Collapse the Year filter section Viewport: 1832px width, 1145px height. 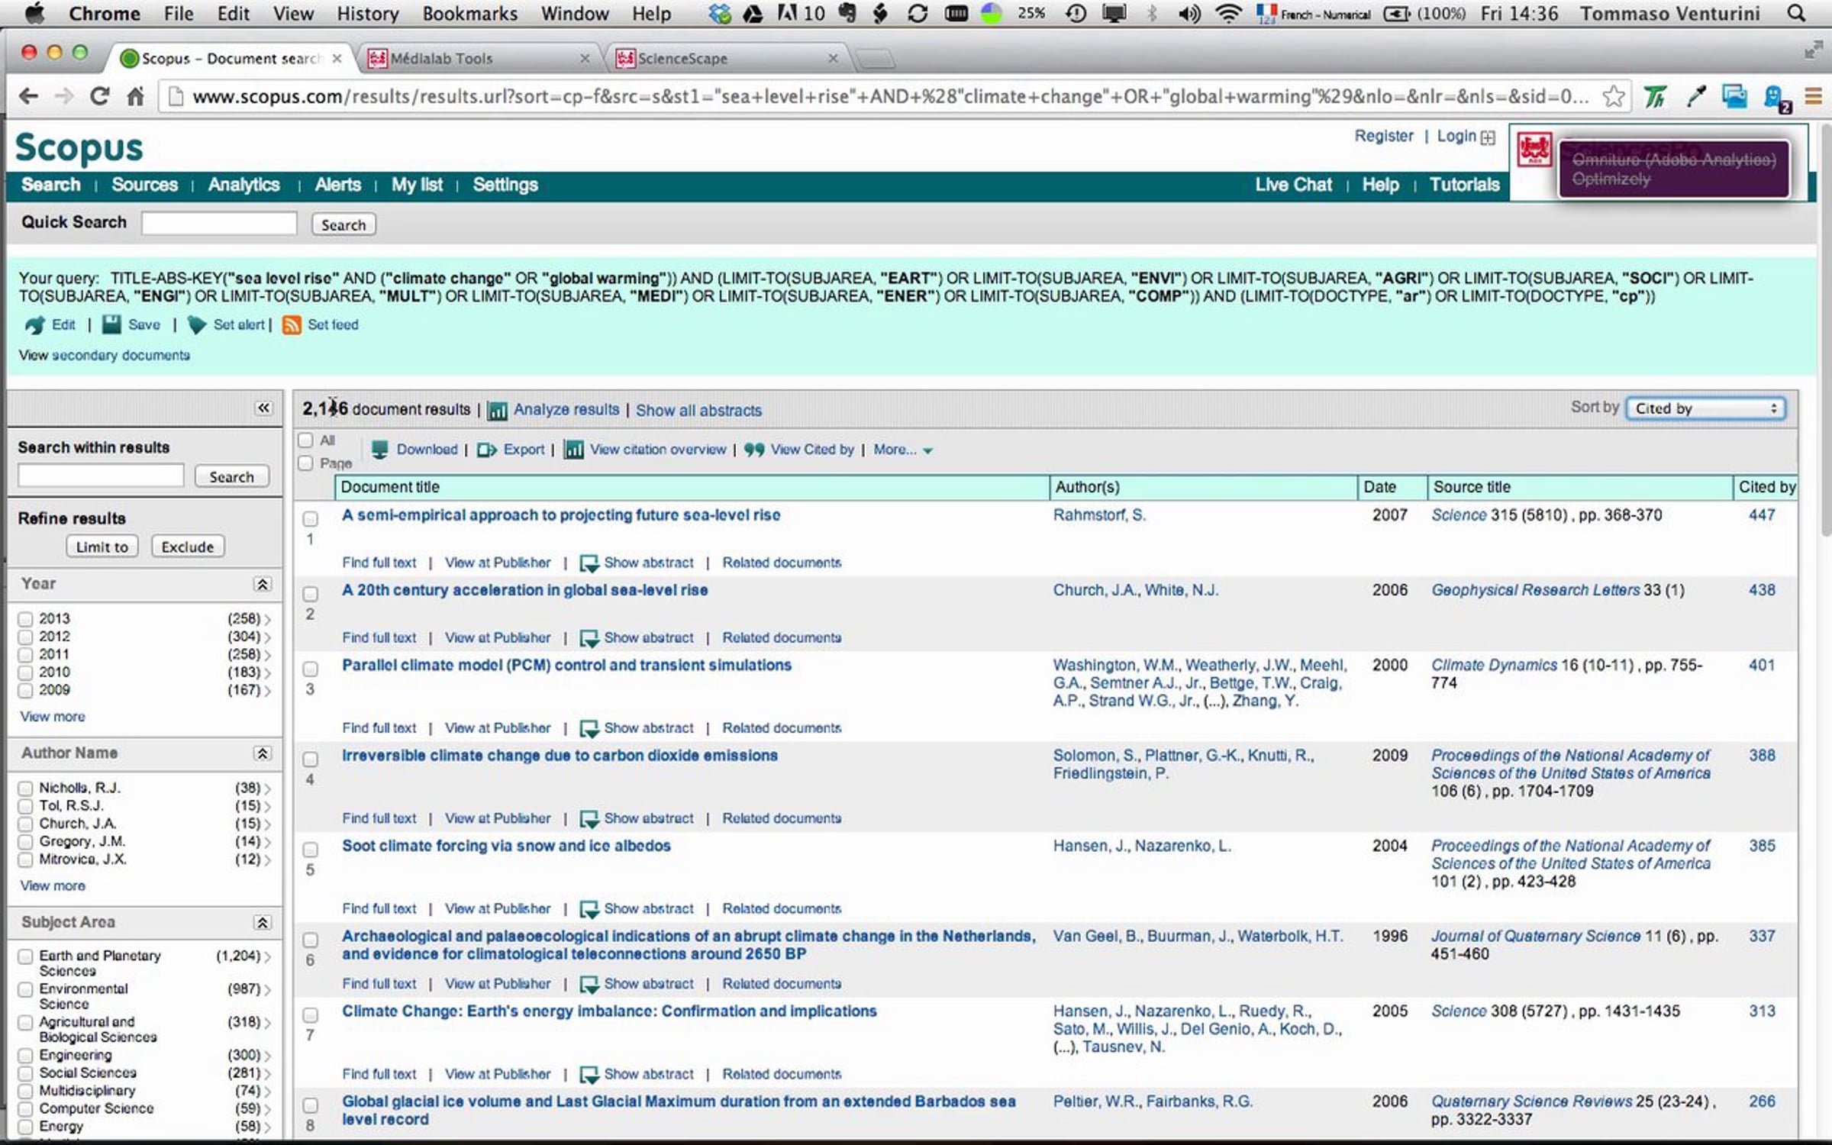pyautogui.click(x=263, y=585)
